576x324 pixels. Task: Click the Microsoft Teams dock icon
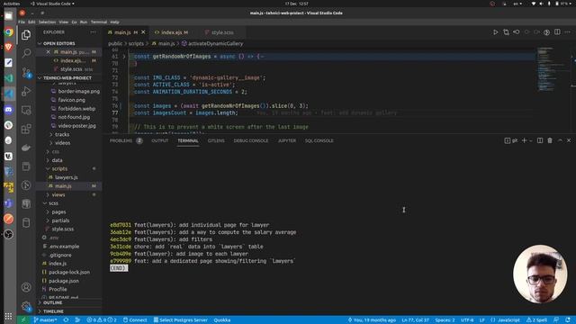click(x=8, y=203)
